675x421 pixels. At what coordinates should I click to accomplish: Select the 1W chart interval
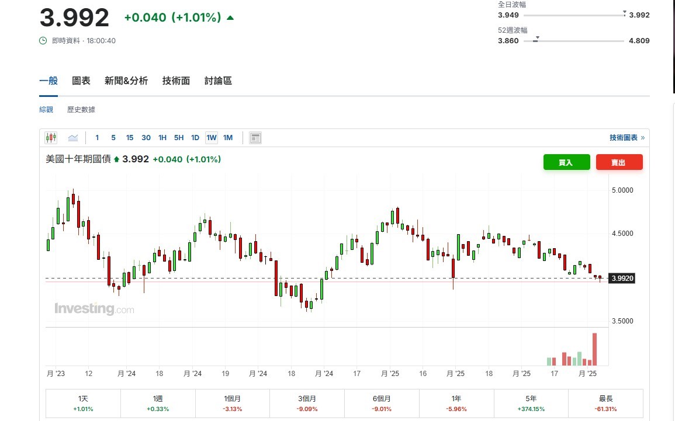click(212, 138)
